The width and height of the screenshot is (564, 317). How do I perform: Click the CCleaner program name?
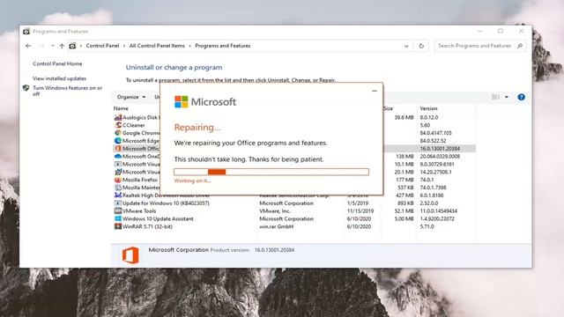click(x=133, y=125)
